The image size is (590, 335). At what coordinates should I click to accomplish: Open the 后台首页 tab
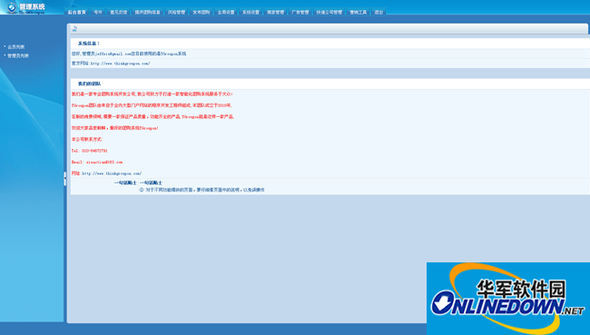(x=77, y=12)
